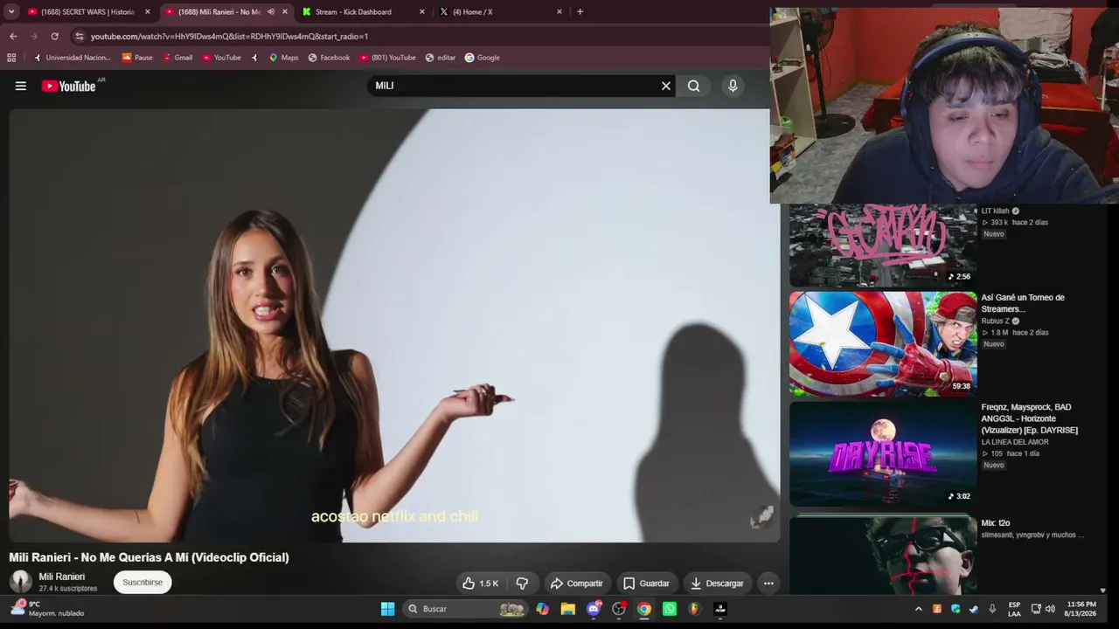1119x629 pixels.
Task: Click the channel watermark in video corner
Action: (x=762, y=516)
